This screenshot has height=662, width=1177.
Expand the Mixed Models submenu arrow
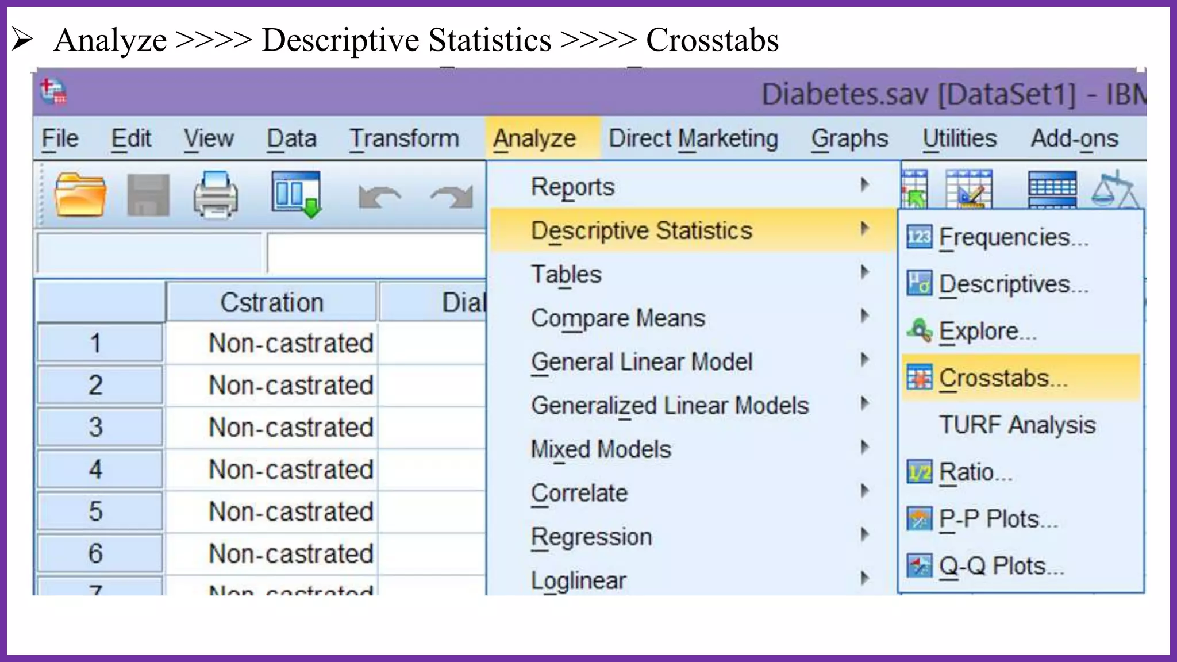[x=864, y=447]
